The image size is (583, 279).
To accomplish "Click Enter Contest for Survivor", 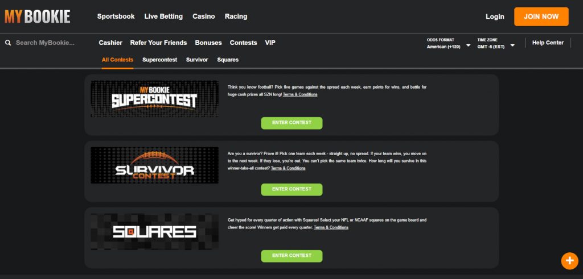I will (291, 189).
